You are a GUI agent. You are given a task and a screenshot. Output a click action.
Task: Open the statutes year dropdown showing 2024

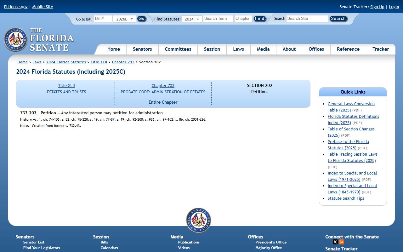coord(192,19)
